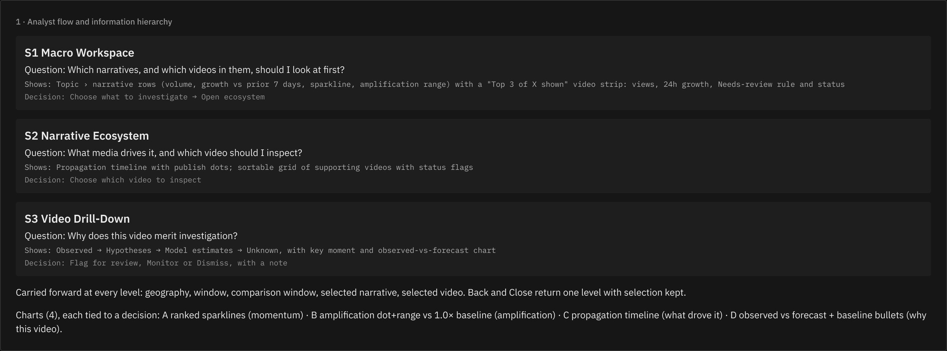The image size is (947, 351).
Task: Click the Shows line about Propagation timeline
Action: (249, 167)
